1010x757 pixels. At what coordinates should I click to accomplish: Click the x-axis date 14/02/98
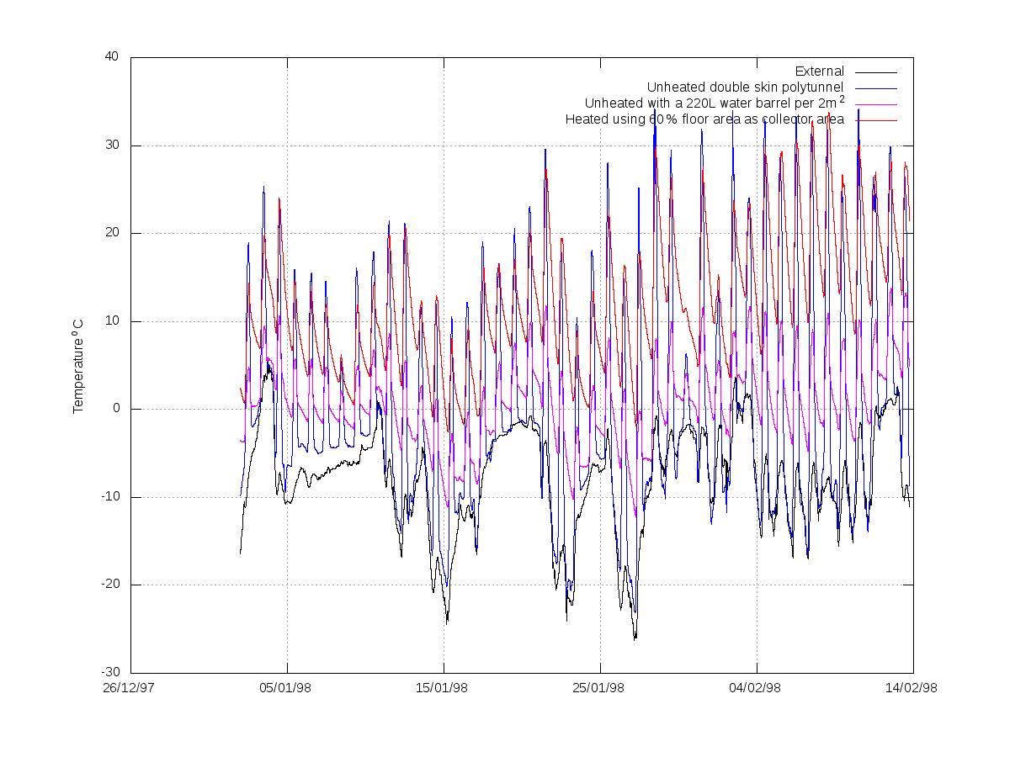(913, 687)
